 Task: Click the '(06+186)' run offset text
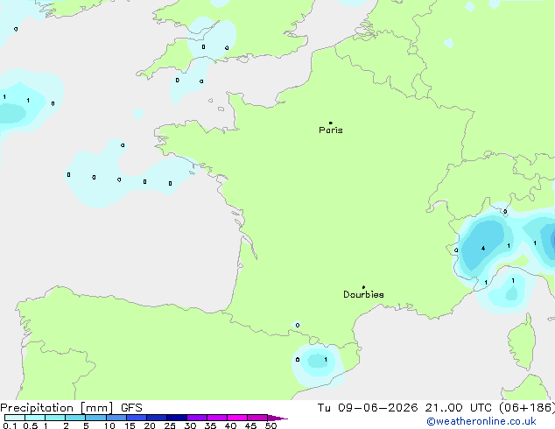point(527,408)
